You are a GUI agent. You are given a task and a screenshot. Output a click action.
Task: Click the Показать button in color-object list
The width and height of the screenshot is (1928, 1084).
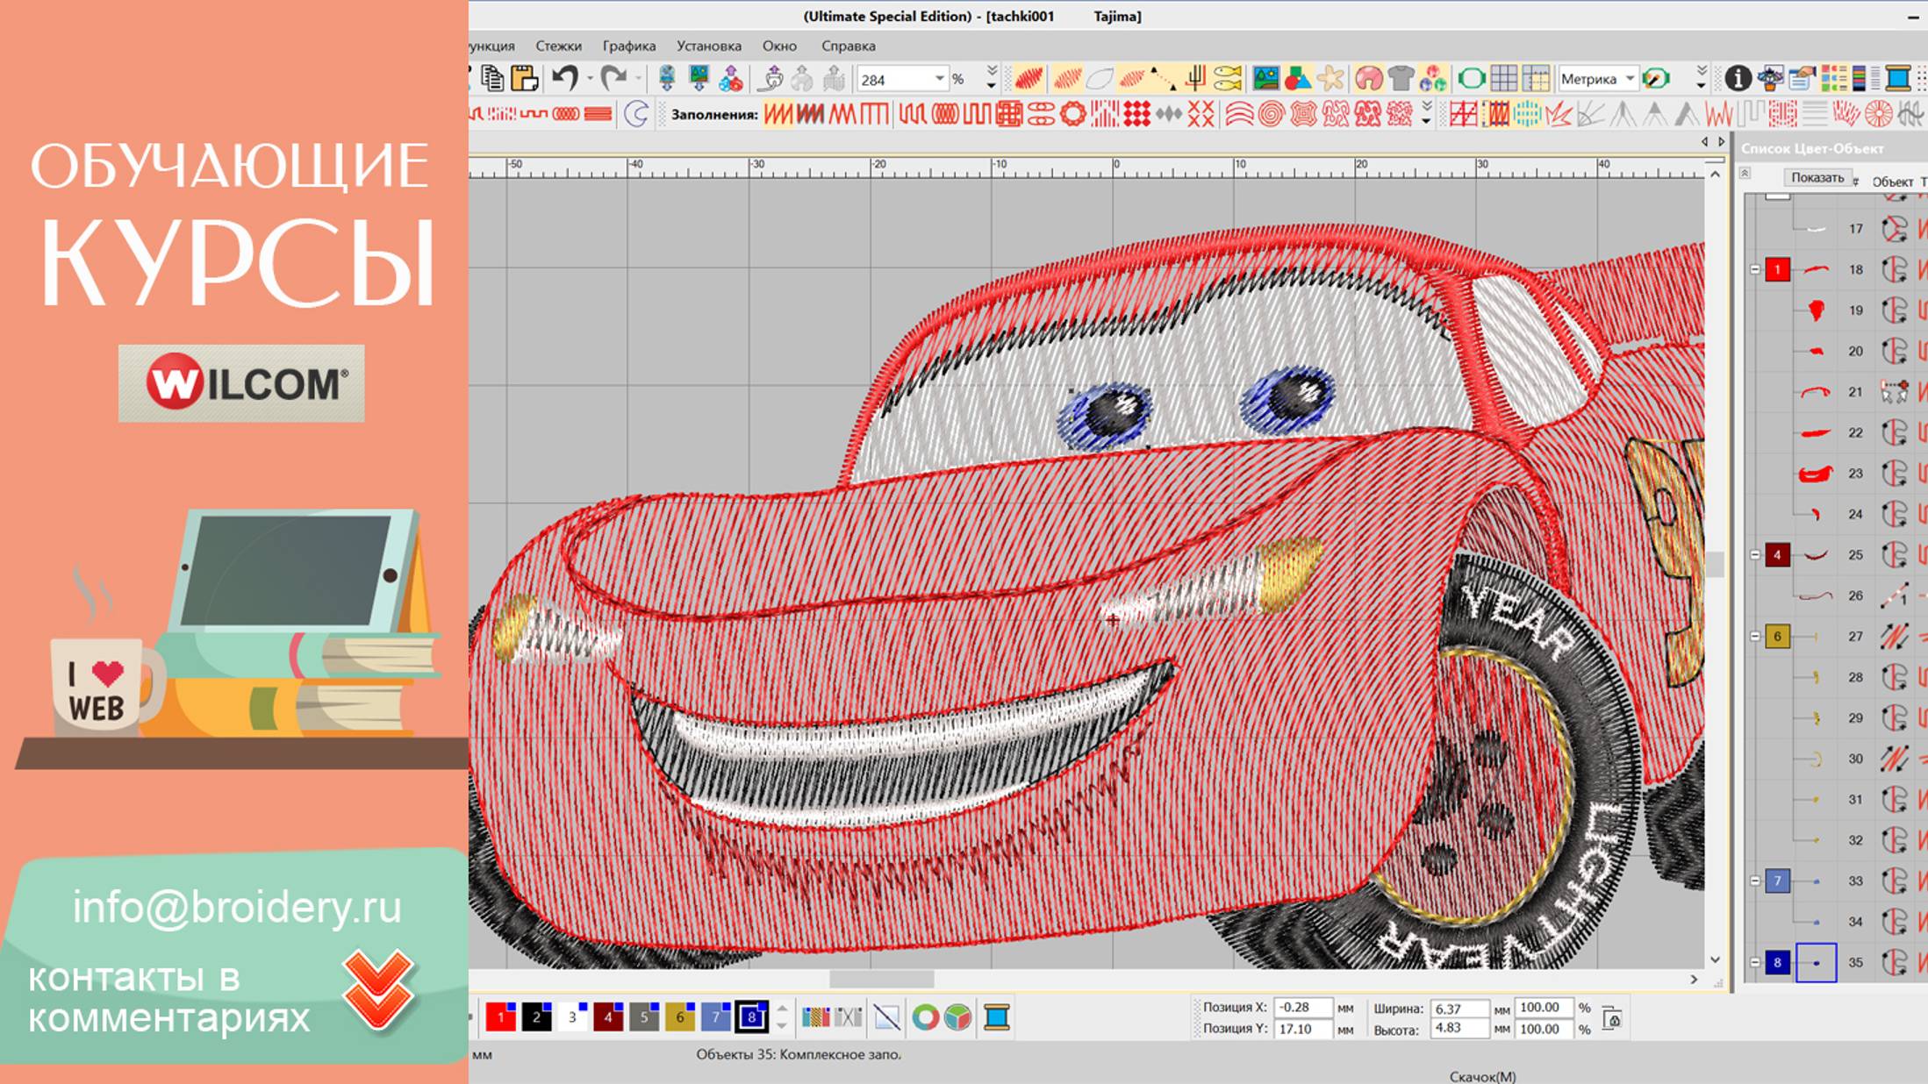pos(1817,177)
